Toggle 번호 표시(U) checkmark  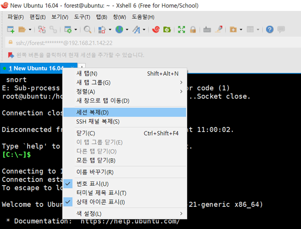tap(125, 184)
